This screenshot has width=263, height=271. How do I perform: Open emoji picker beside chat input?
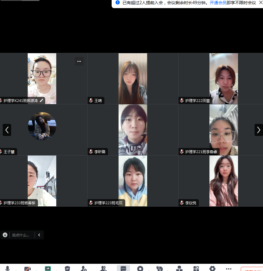pyautogui.click(x=5, y=235)
